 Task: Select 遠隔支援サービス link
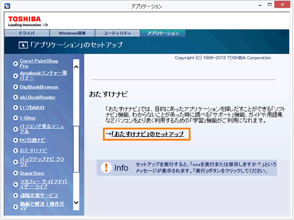[39, 195]
